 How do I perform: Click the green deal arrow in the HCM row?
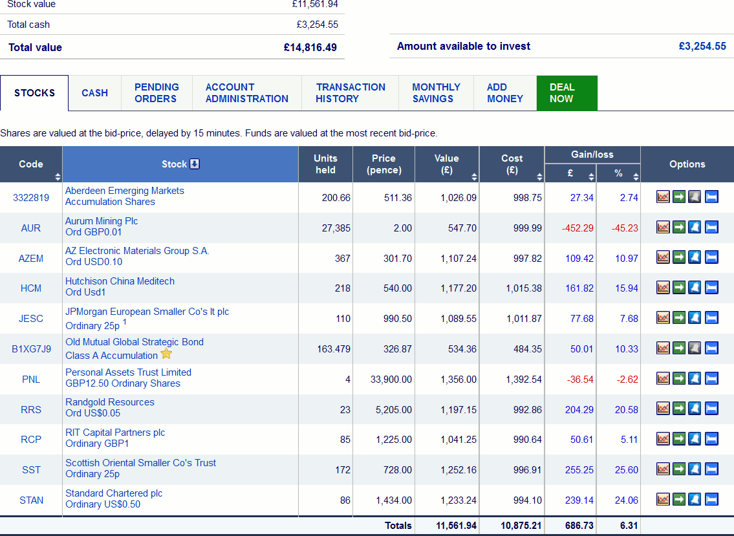click(x=679, y=288)
